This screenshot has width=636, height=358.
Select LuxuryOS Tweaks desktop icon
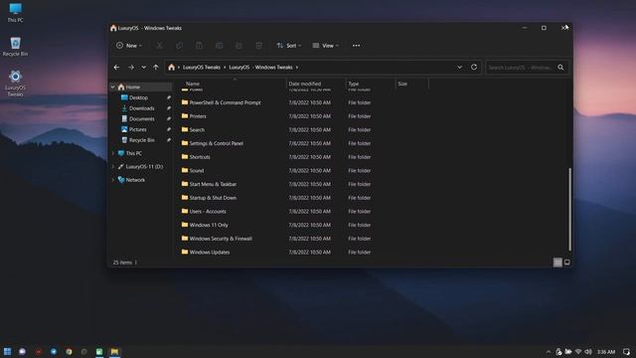pos(16,84)
